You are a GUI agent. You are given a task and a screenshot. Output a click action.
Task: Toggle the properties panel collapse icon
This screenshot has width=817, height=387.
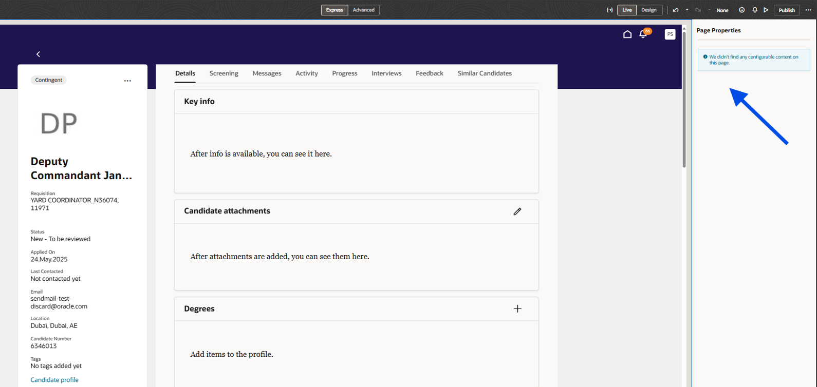tap(609, 10)
